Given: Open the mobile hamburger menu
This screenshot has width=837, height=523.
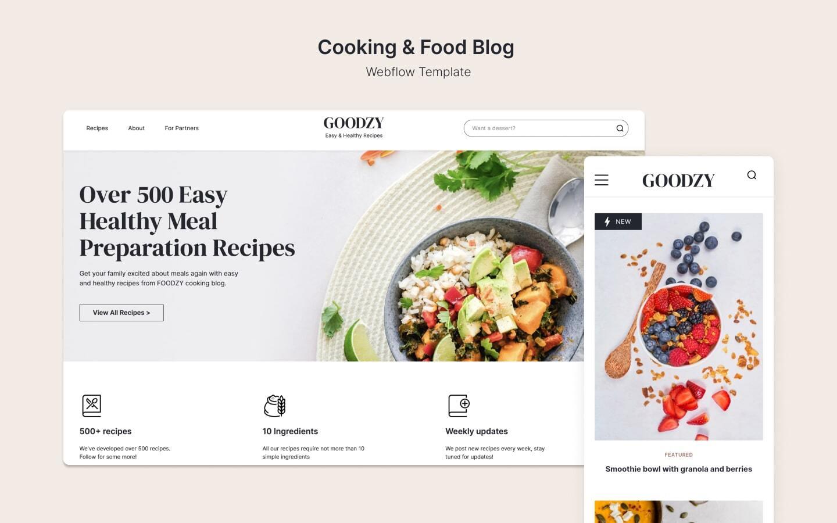Looking at the screenshot, I should click(x=602, y=180).
